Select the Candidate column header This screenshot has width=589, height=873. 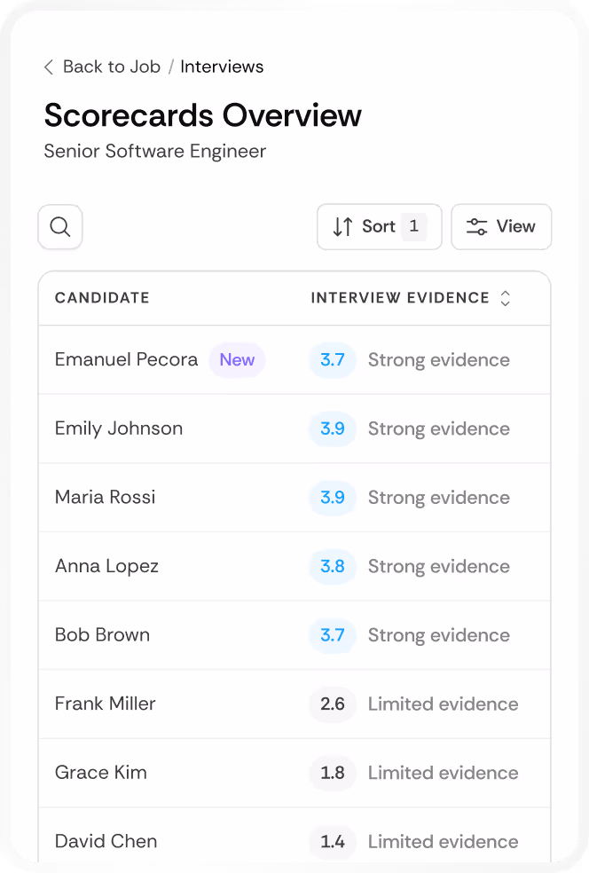point(102,298)
